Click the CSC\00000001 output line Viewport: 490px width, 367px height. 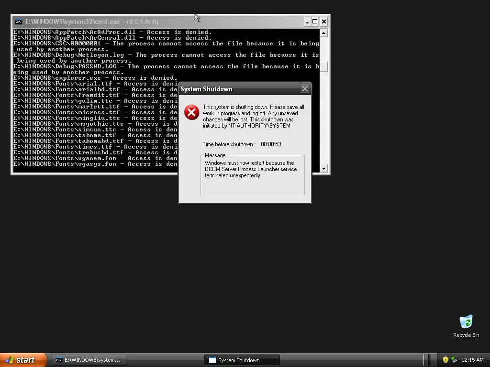pyautogui.click(x=166, y=46)
